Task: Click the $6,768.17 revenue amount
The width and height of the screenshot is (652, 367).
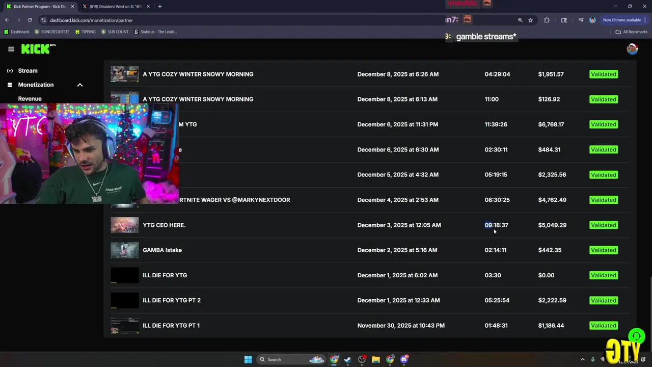Action: point(551,124)
